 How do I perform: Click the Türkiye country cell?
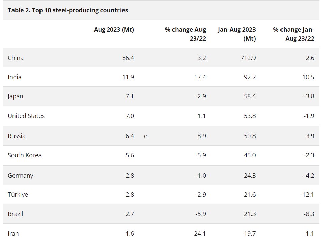pos(18,195)
